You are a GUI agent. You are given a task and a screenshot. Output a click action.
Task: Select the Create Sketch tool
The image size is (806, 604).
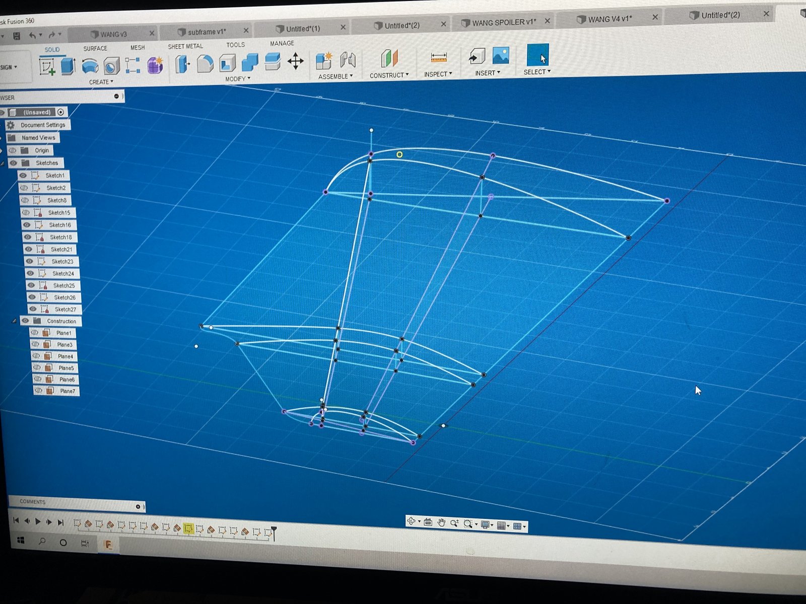(x=47, y=66)
